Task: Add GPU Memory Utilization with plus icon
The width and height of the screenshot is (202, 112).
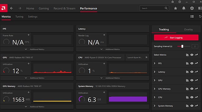Action: [x=28, y=92]
